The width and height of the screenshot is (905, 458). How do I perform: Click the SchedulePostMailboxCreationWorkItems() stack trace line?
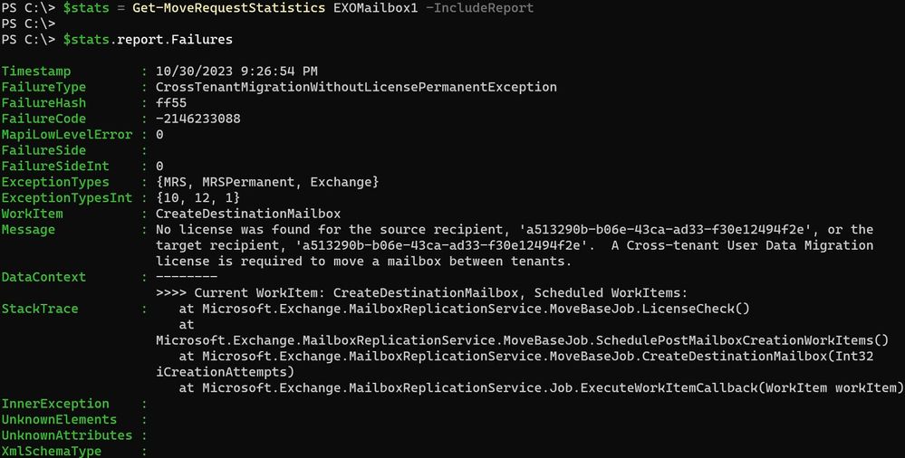[x=523, y=340]
